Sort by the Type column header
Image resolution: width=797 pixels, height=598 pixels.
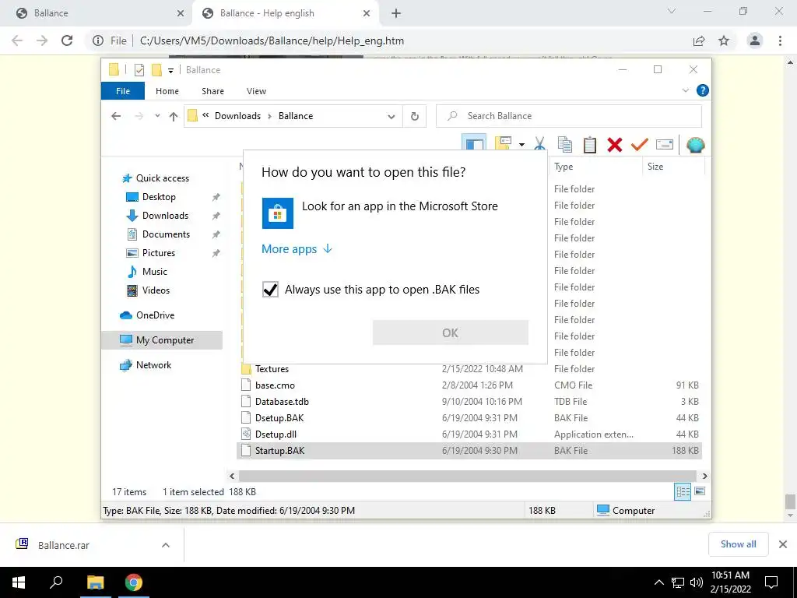(x=564, y=167)
